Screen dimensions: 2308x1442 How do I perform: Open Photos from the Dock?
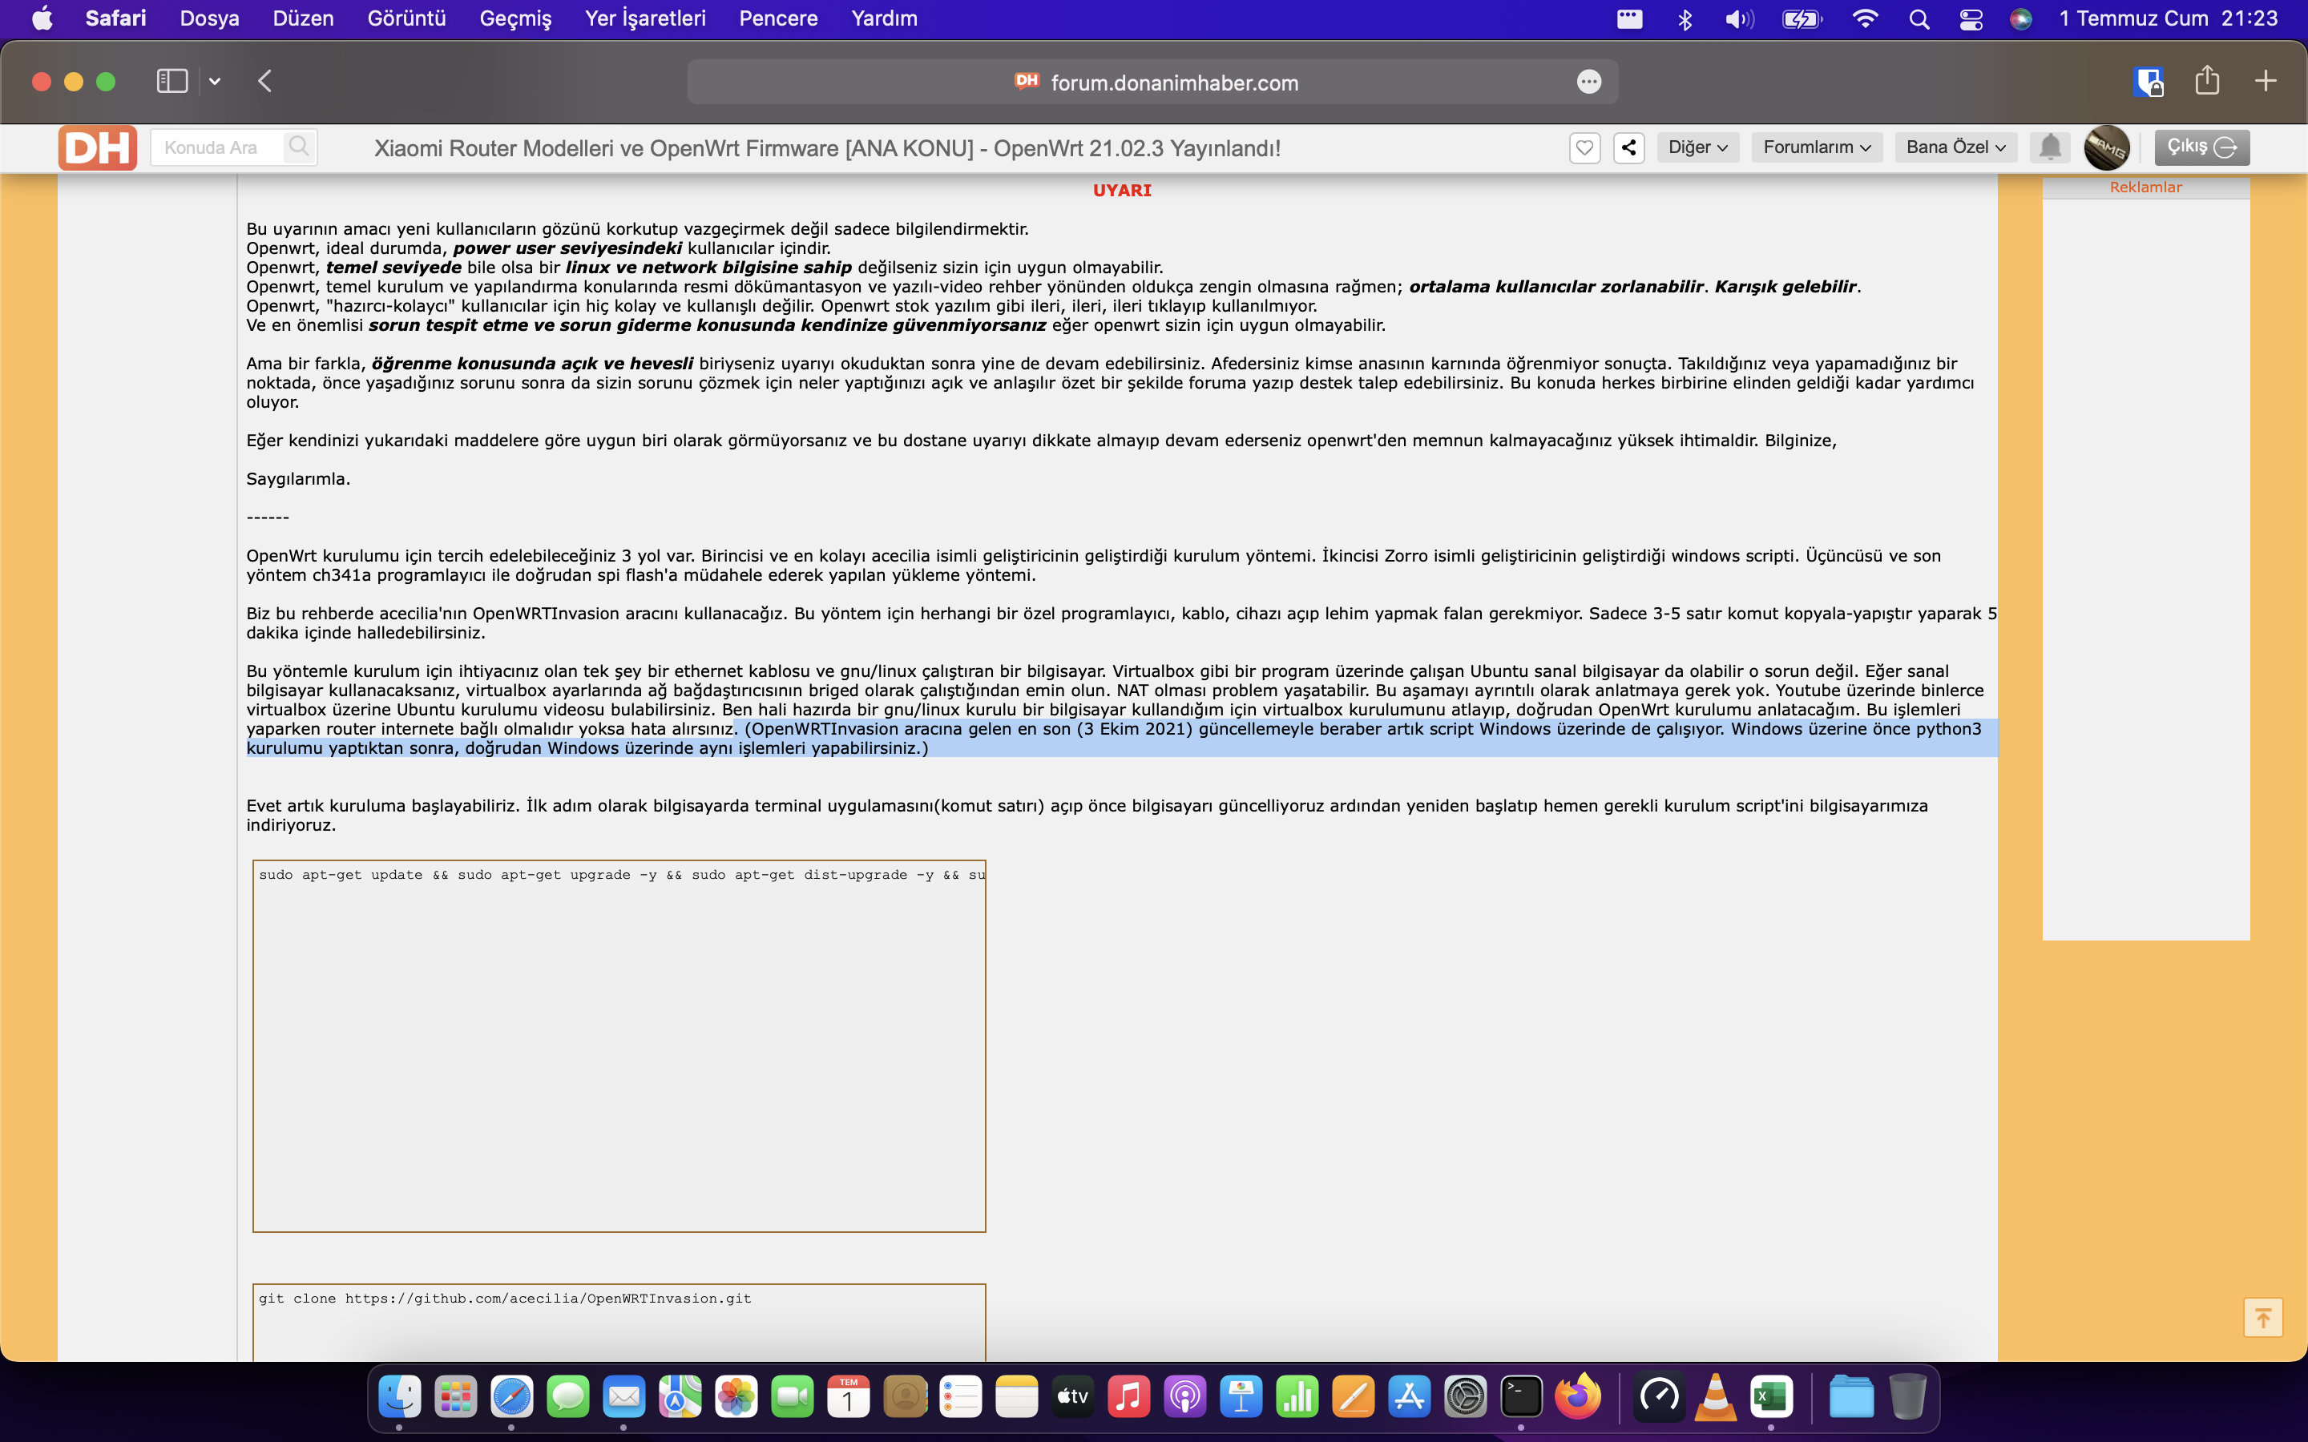tap(736, 1397)
